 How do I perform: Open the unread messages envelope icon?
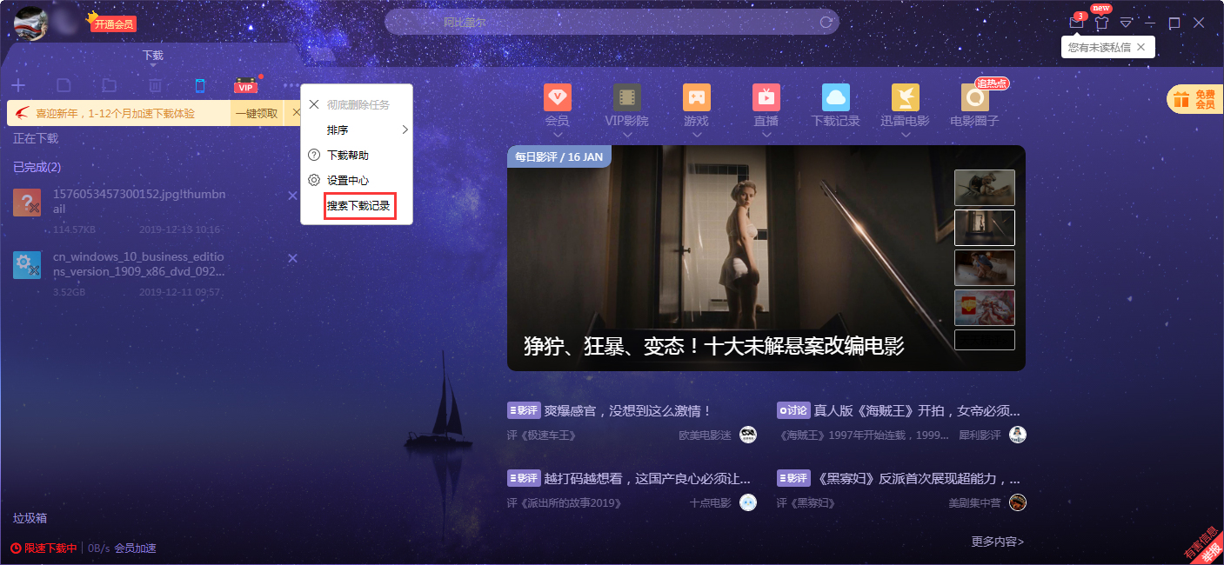pos(1076,23)
